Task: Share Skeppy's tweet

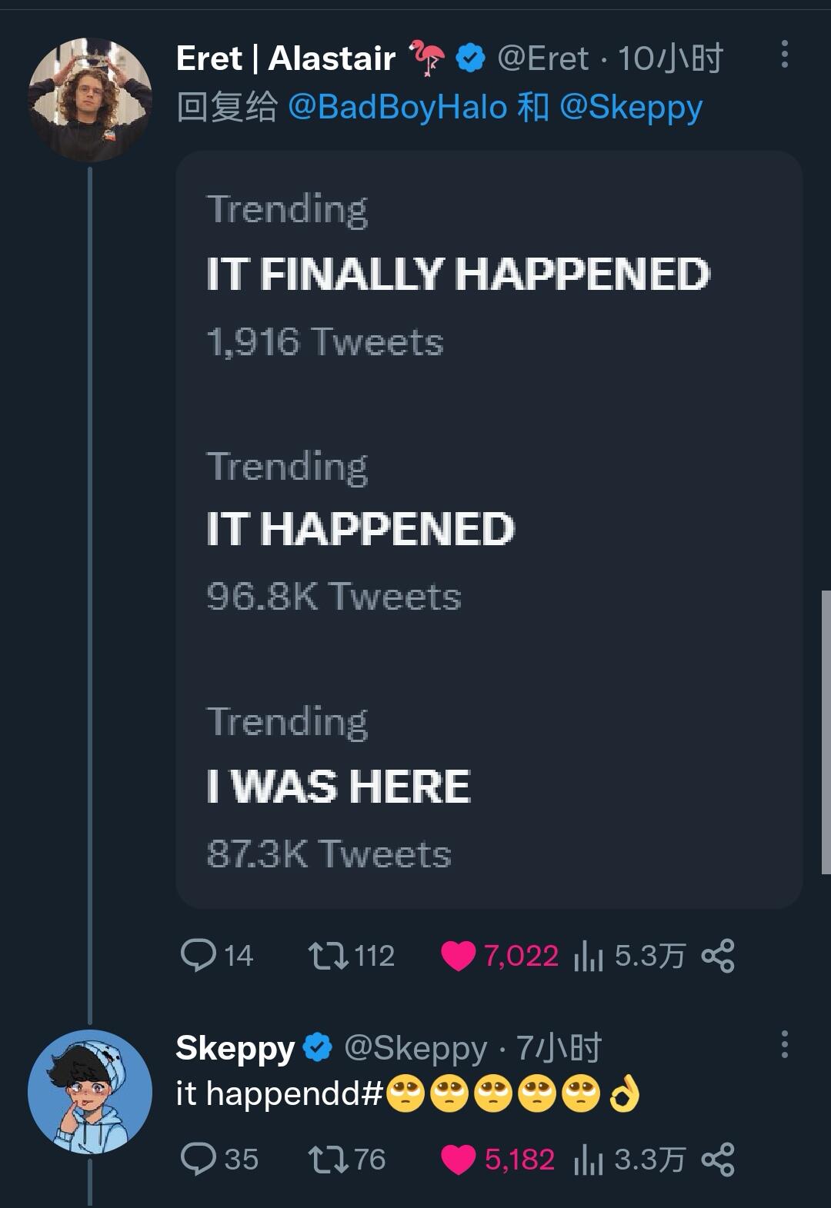Action: (718, 1160)
